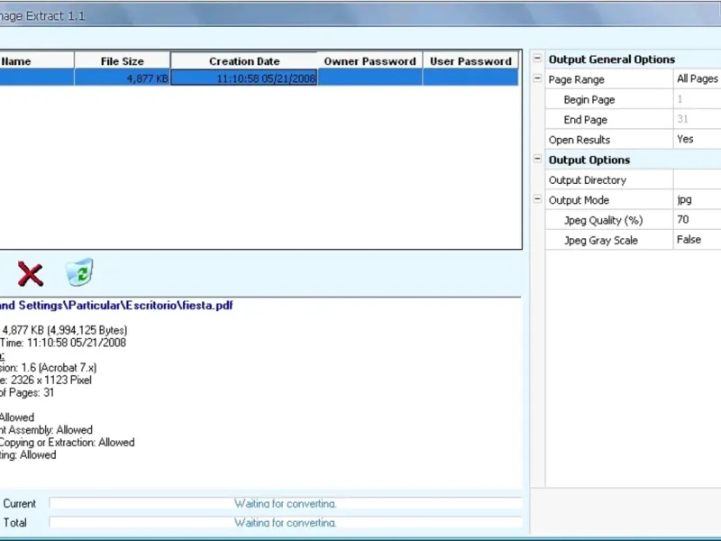Select the 11:10:58 05/21/2008 creation date cell
Viewport: 721px width, 541px height.
[243, 78]
